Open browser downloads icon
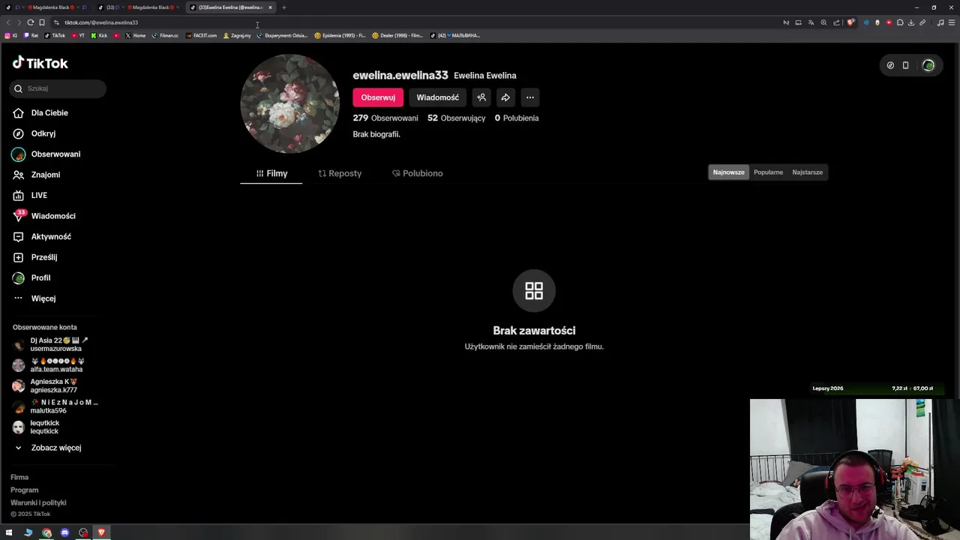960x540 pixels. pyautogui.click(x=911, y=22)
